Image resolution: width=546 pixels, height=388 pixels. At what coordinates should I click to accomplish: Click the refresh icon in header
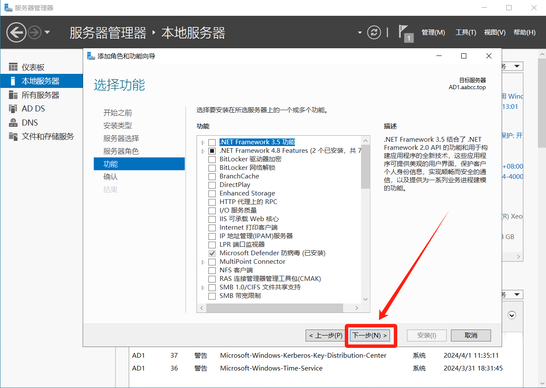click(x=374, y=32)
